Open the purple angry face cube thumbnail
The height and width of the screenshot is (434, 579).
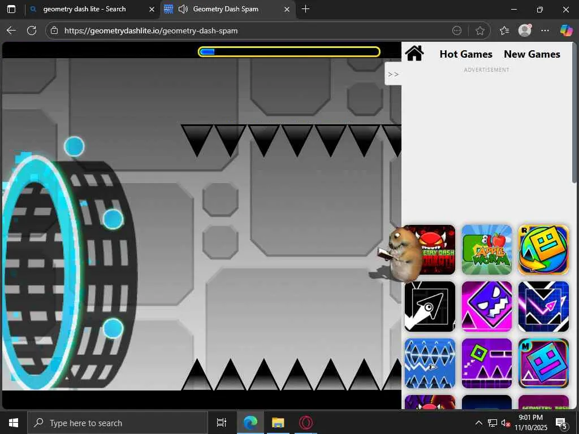pyautogui.click(x=487, y=306)
